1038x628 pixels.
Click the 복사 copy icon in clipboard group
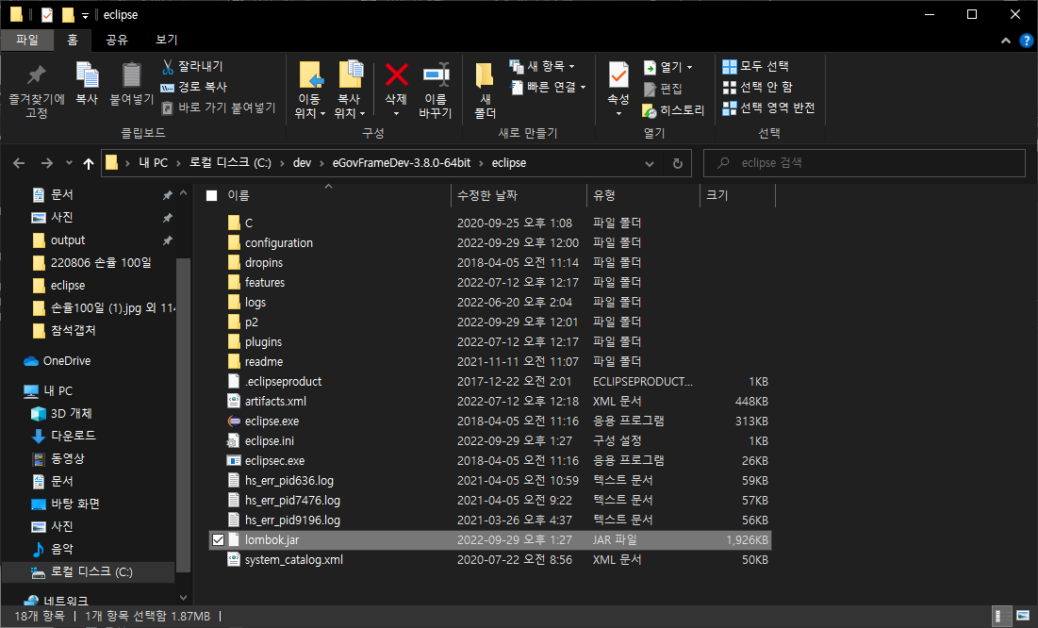(87, 83)
